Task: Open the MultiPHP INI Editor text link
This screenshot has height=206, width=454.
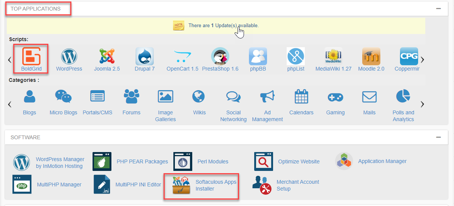Action: pos(138,184)
